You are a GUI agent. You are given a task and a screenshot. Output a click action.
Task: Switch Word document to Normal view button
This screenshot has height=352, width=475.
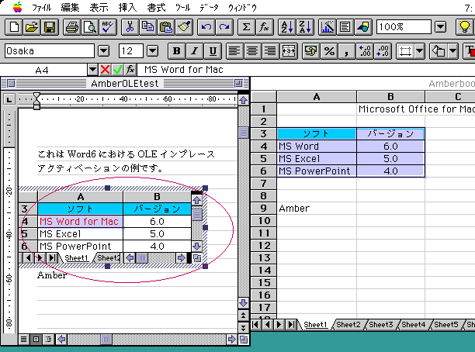(23, 340)
